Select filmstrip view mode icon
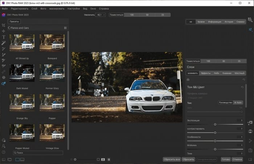Viewport: 254px width, 164px height. coord(22,160)
